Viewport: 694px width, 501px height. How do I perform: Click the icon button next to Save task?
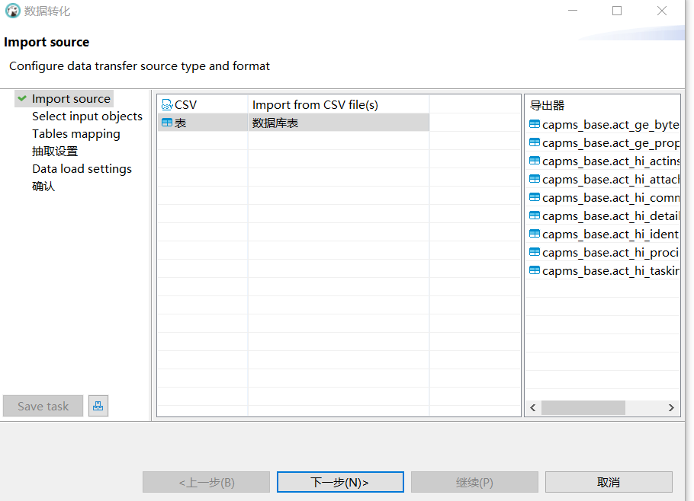tap(98, 407)
